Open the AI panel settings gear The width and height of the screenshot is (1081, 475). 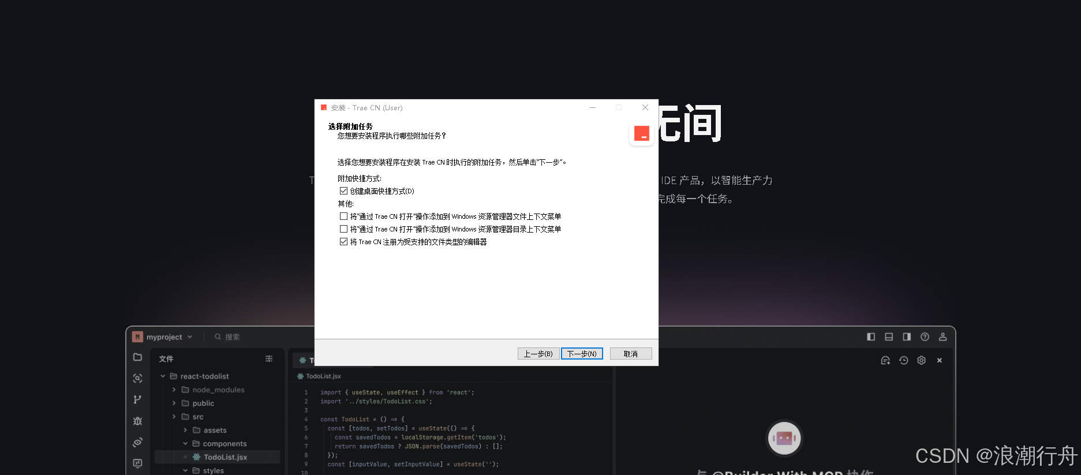pyautogui.click(x=922, y=360)
